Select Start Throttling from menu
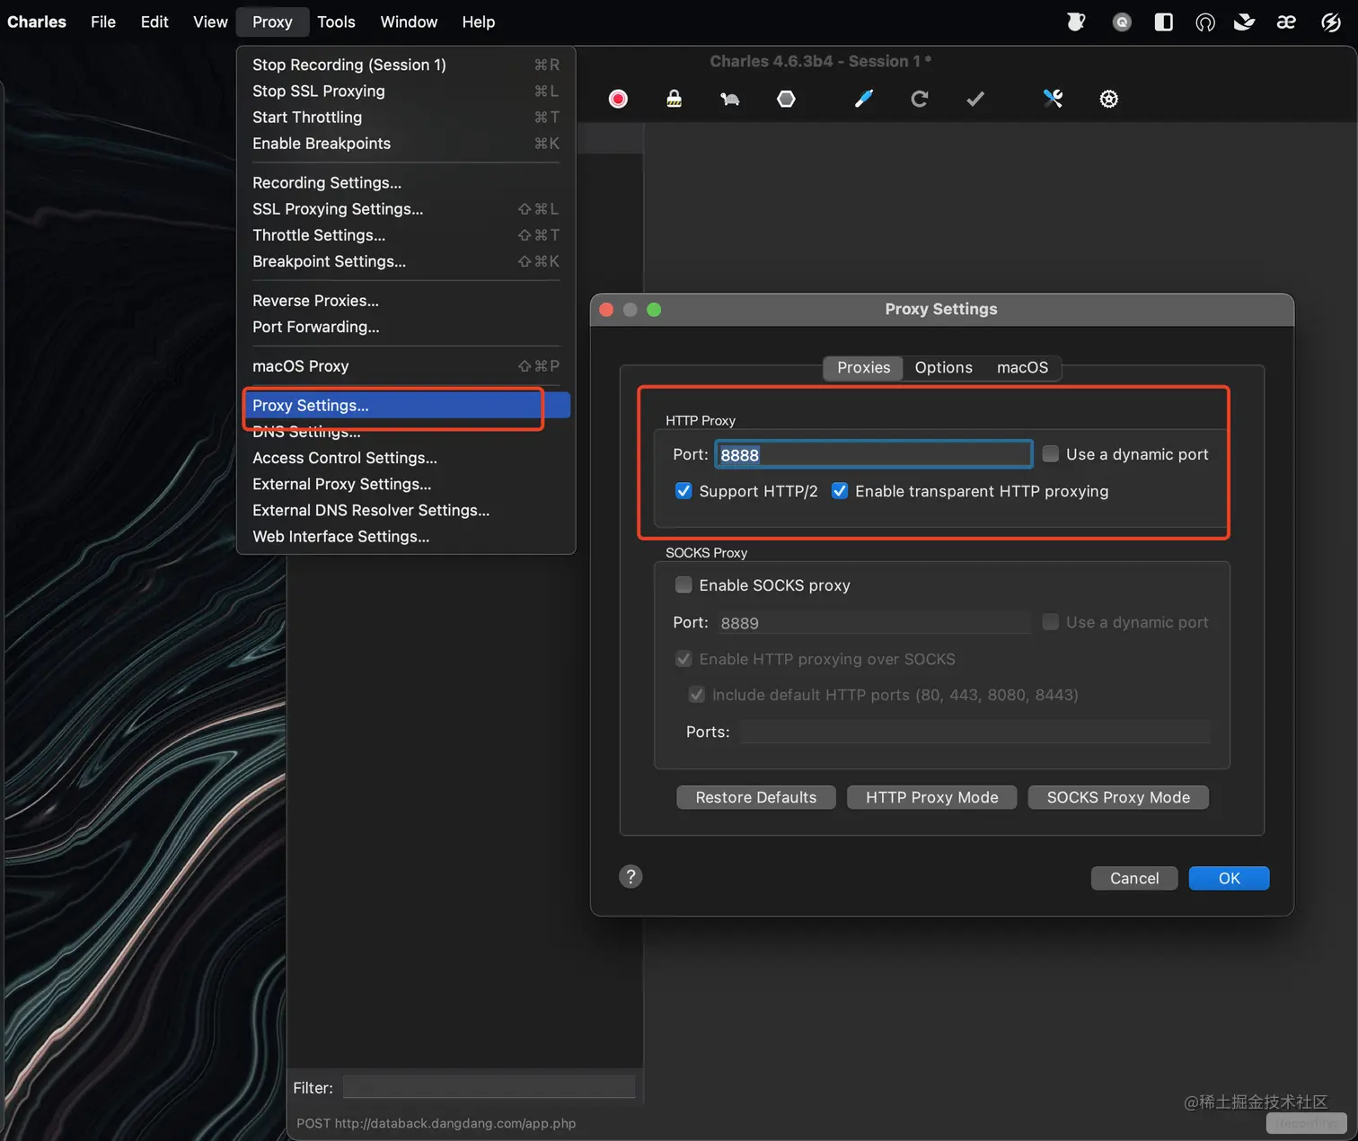Screen dimensions: 1358x1141 tap(406, 117)
